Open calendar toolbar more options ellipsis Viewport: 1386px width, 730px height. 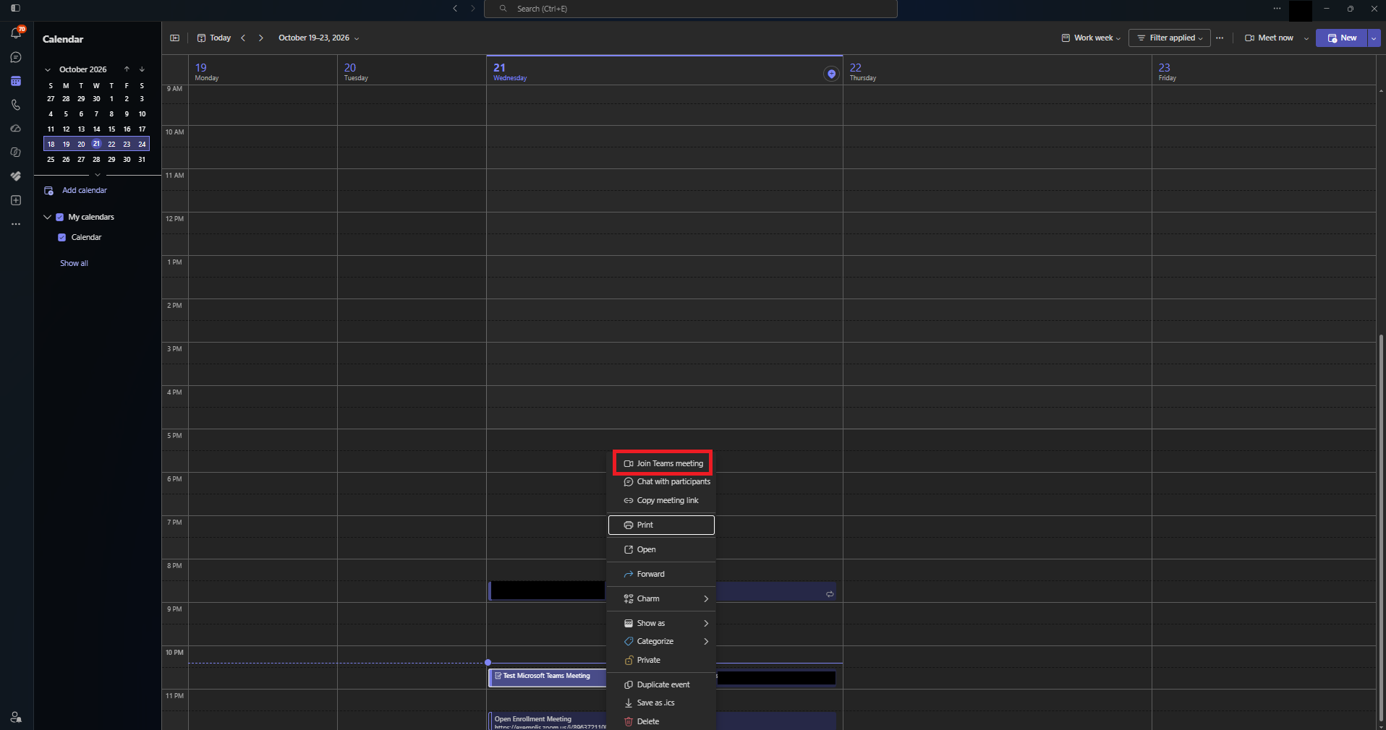[1220, 38]
